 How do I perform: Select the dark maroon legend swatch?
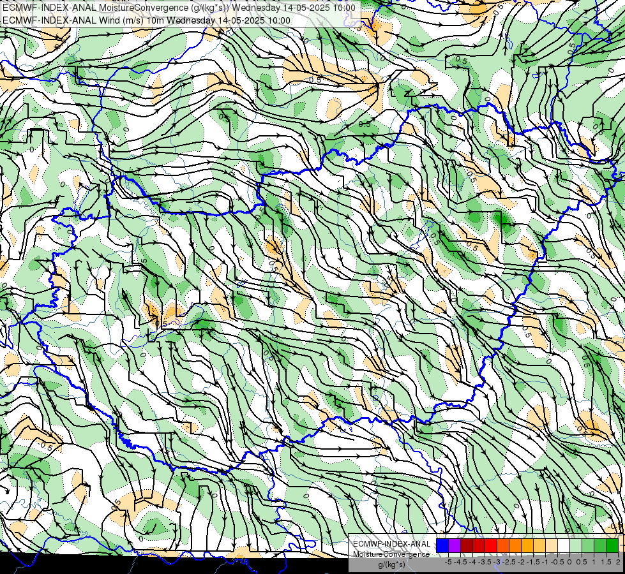(467, 545)
